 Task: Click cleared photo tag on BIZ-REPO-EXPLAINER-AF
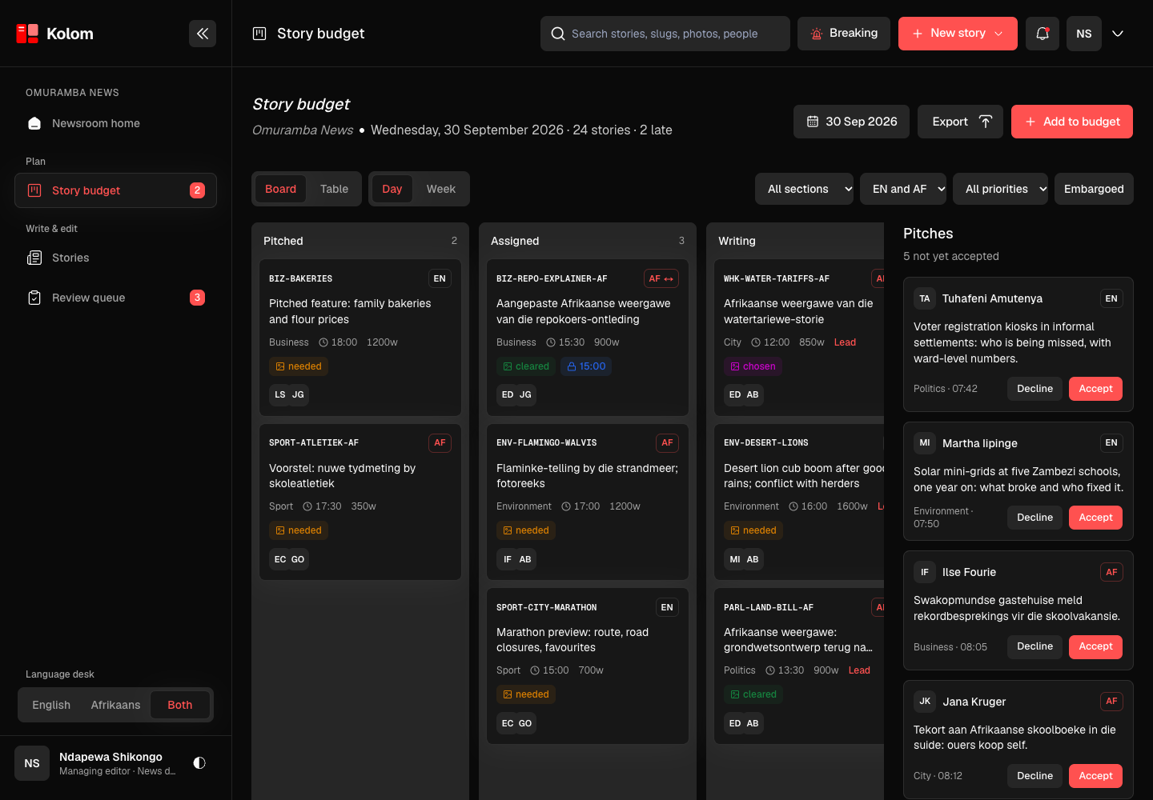(x=526, y=366)
